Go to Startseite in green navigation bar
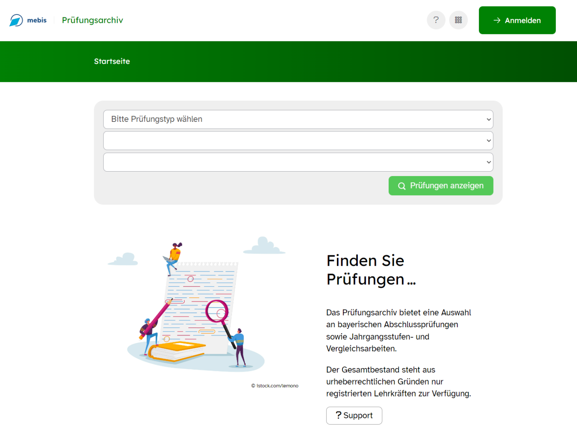Viewport: 577px width, 429px height. point(112,61)
